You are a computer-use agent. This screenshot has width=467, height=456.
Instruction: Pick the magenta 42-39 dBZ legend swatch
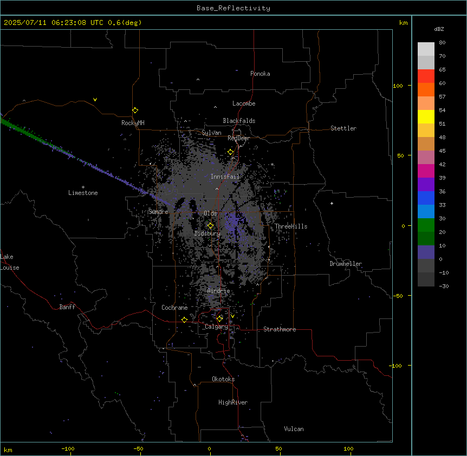tap(426, 171)
